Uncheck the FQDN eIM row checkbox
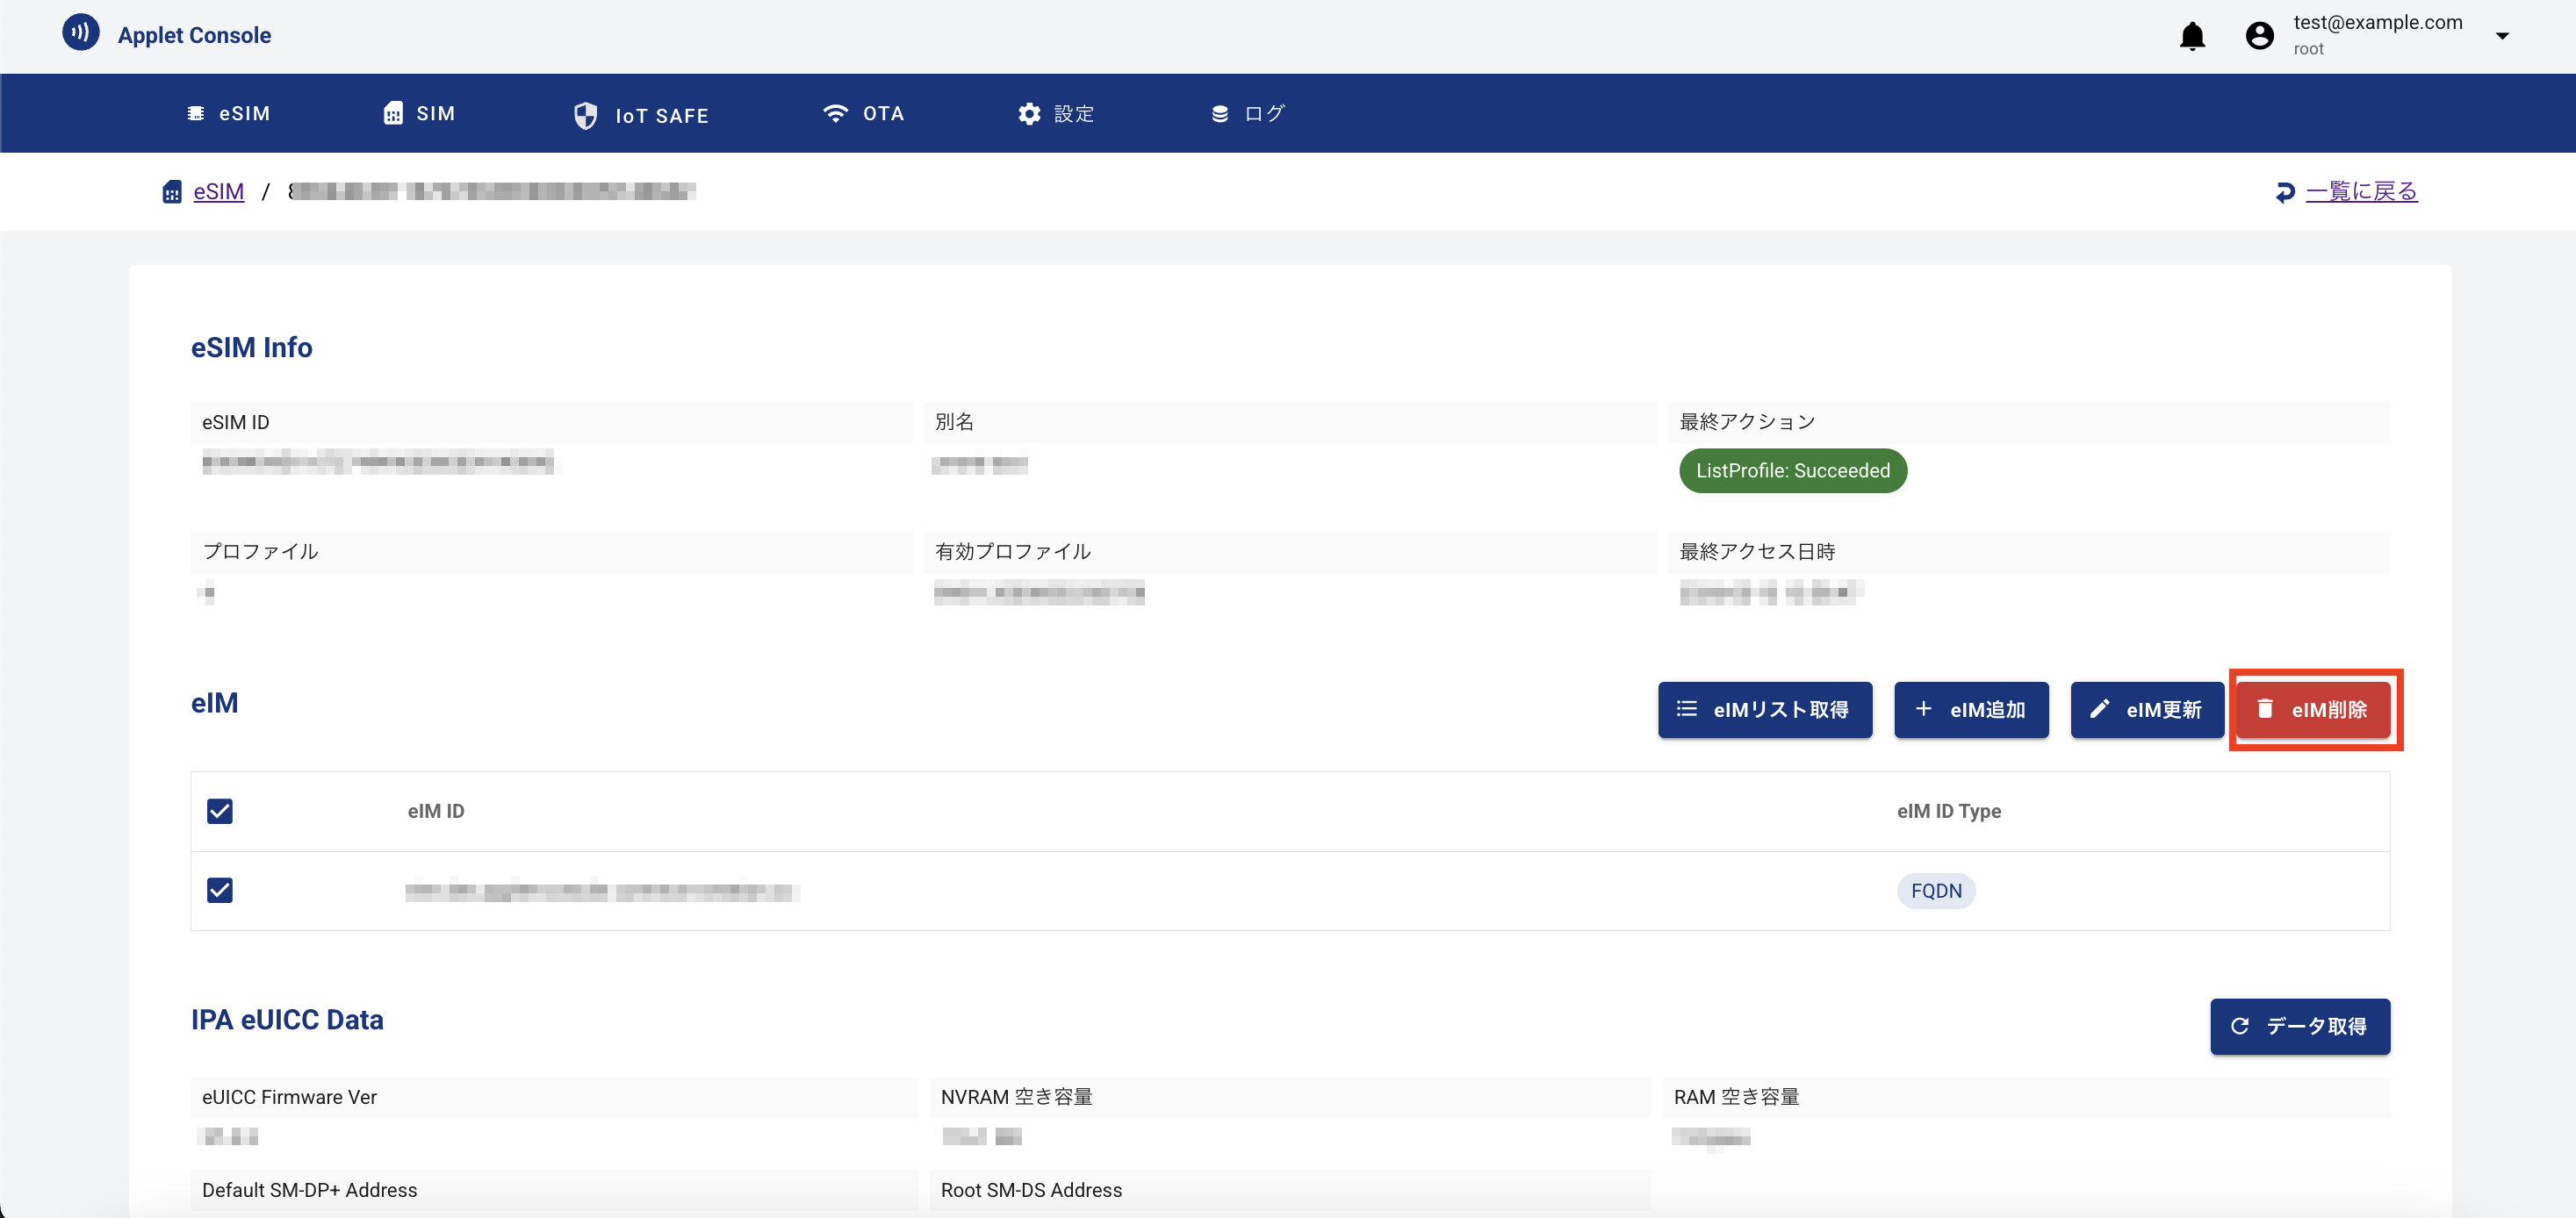This screenshot has width=2576, height=1218. (220, 889)
